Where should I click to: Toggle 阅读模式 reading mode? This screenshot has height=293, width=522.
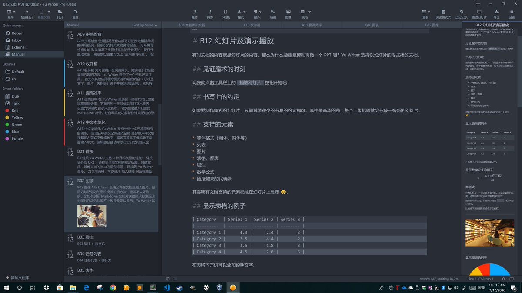tap(443, 14)
